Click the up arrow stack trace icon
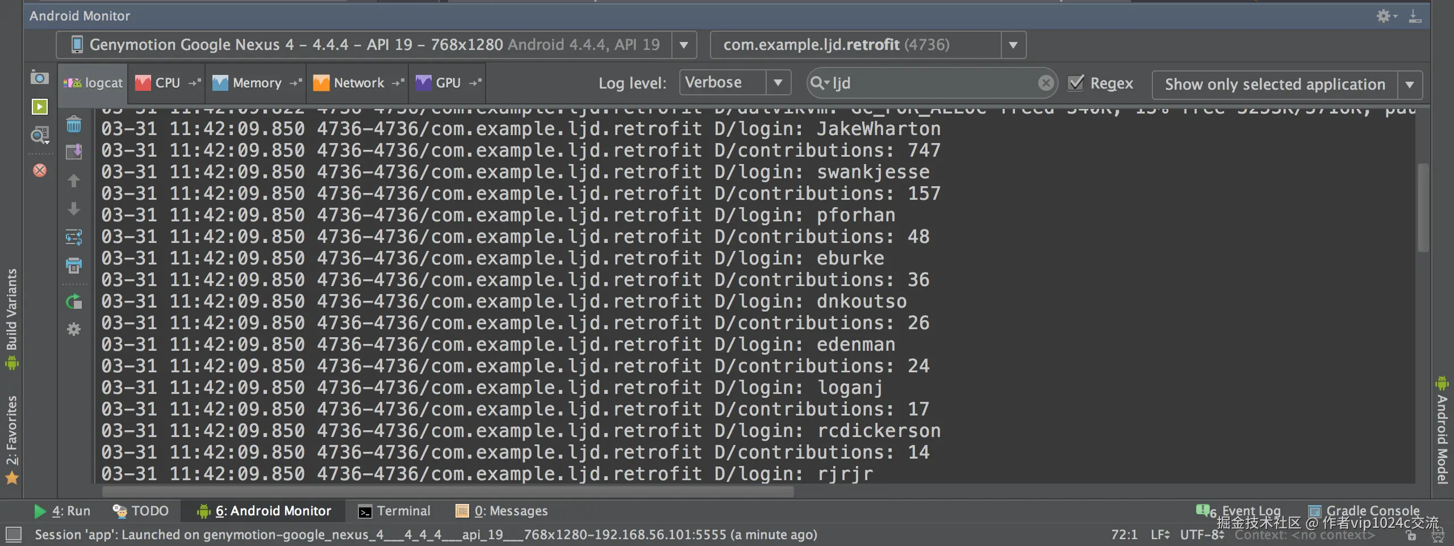This screenshot has height=546, width=1454. click(74, 180)
